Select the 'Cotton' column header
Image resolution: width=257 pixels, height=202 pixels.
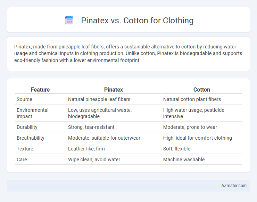pyautogui.click(x=201, y=90)
